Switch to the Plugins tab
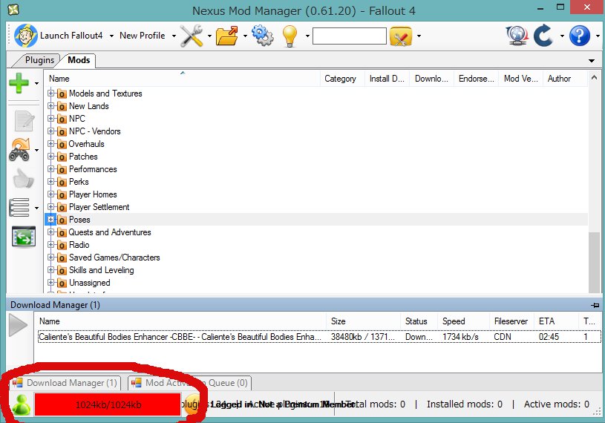 pos(39,60)
